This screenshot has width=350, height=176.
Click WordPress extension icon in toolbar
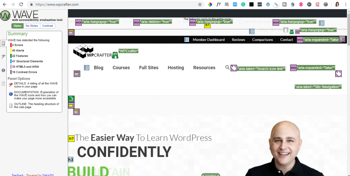(x=268, y=4)
